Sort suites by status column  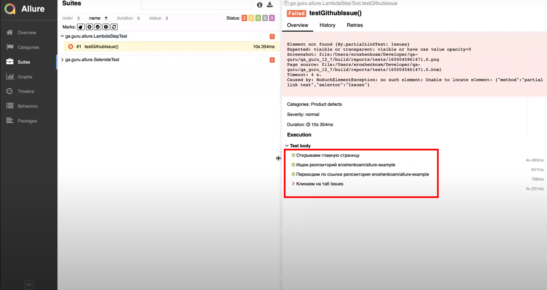(158, 18)
